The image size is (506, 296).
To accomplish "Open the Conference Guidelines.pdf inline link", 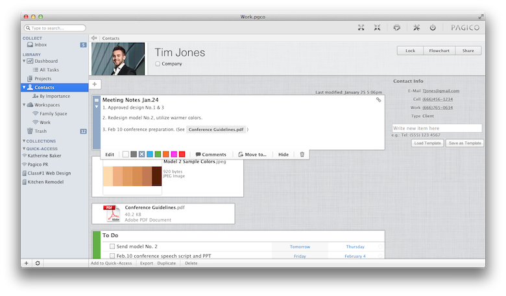I will click(x=216, y=130).
